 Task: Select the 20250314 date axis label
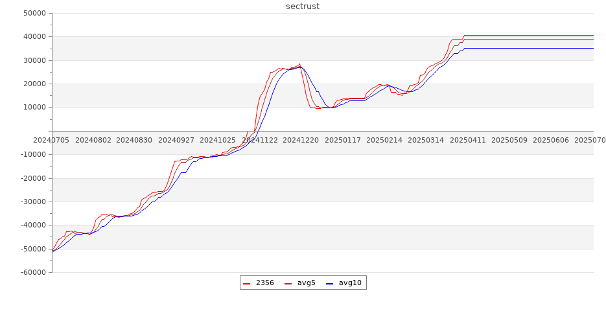pos(426,140)
